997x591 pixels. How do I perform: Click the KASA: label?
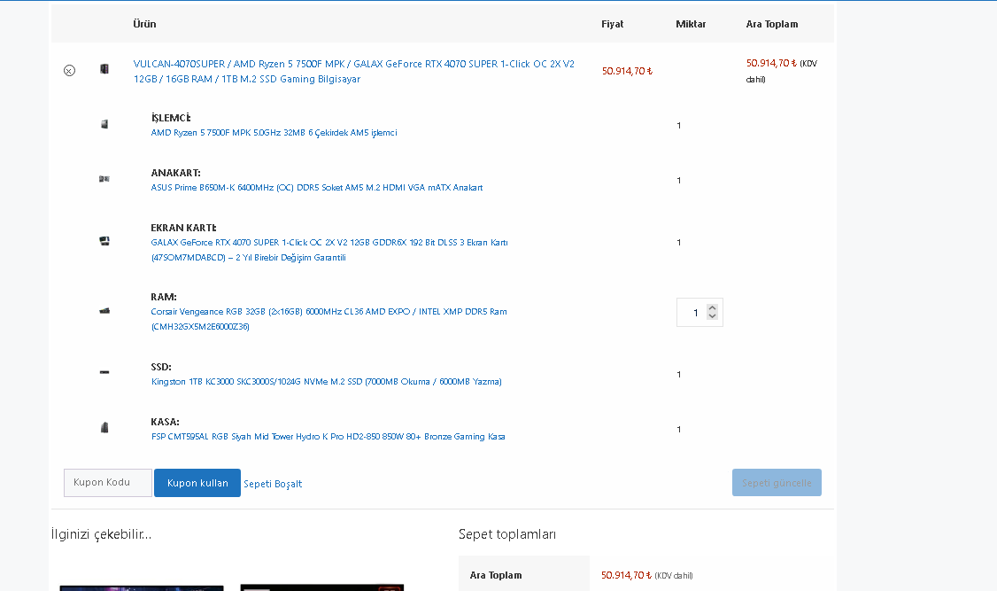coord(165,422)
